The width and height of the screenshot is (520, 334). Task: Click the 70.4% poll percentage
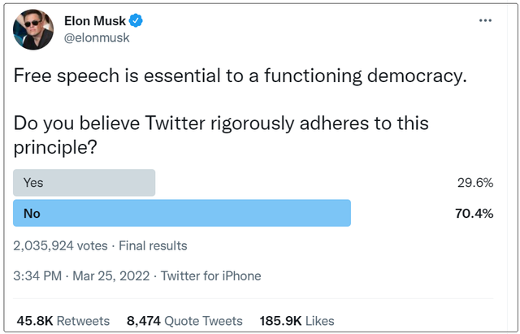(474, 213)
